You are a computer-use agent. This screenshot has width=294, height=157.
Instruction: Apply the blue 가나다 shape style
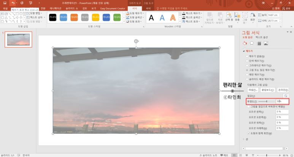pos(64,17)
